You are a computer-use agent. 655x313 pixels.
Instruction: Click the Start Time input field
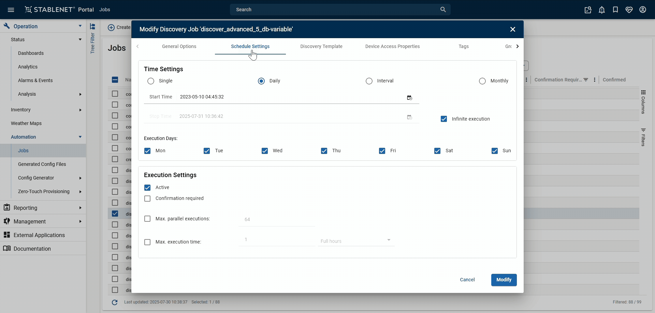(x=281, y=97)
